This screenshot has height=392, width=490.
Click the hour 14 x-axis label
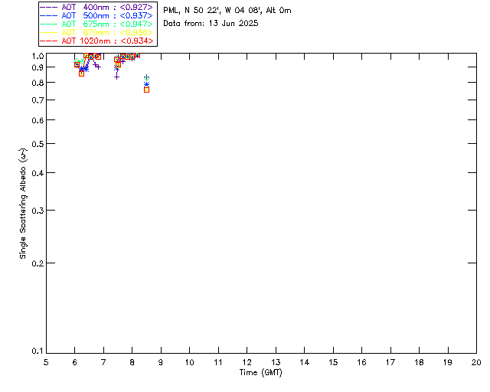click(305, 362)
